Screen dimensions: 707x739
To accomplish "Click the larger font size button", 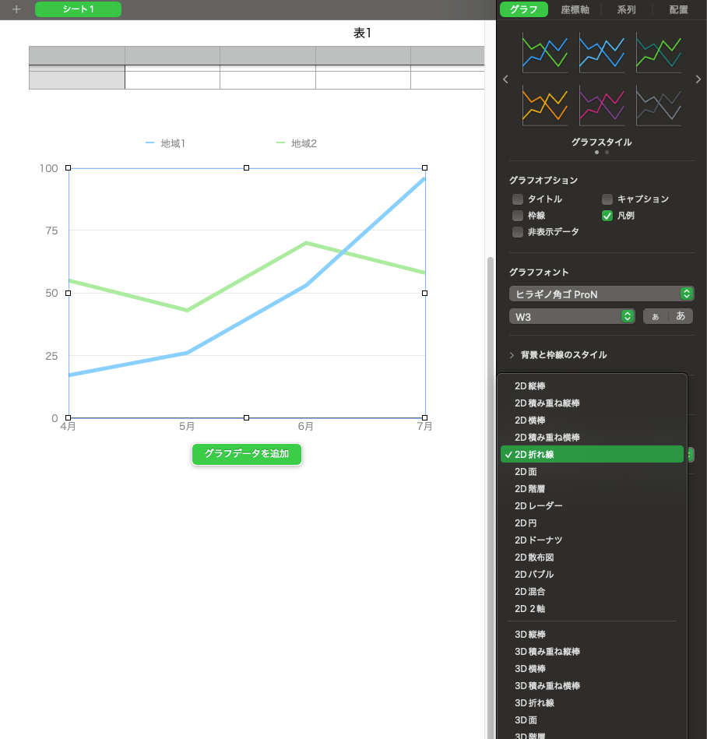I will [x=680, y=316].
